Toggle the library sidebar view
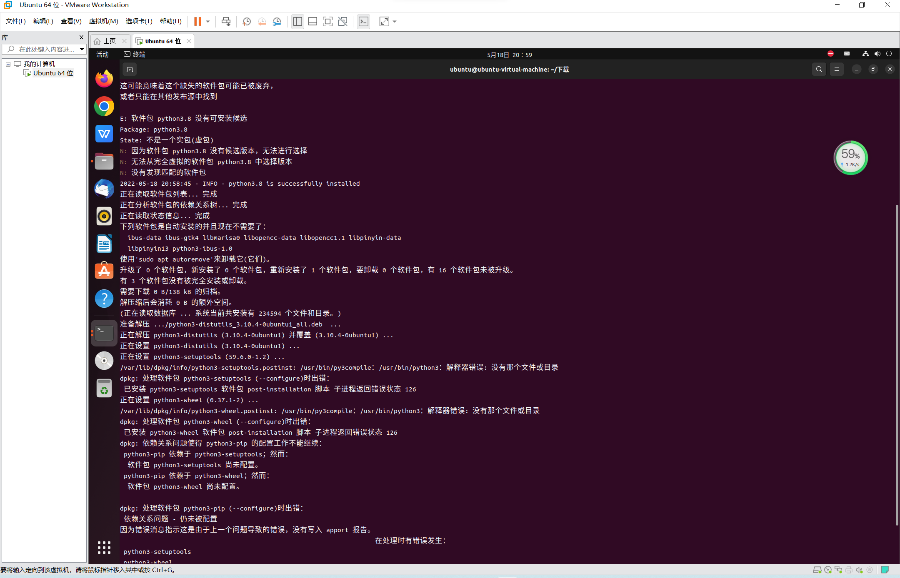This screenshot has width=900, height=578. click(297, 21)
